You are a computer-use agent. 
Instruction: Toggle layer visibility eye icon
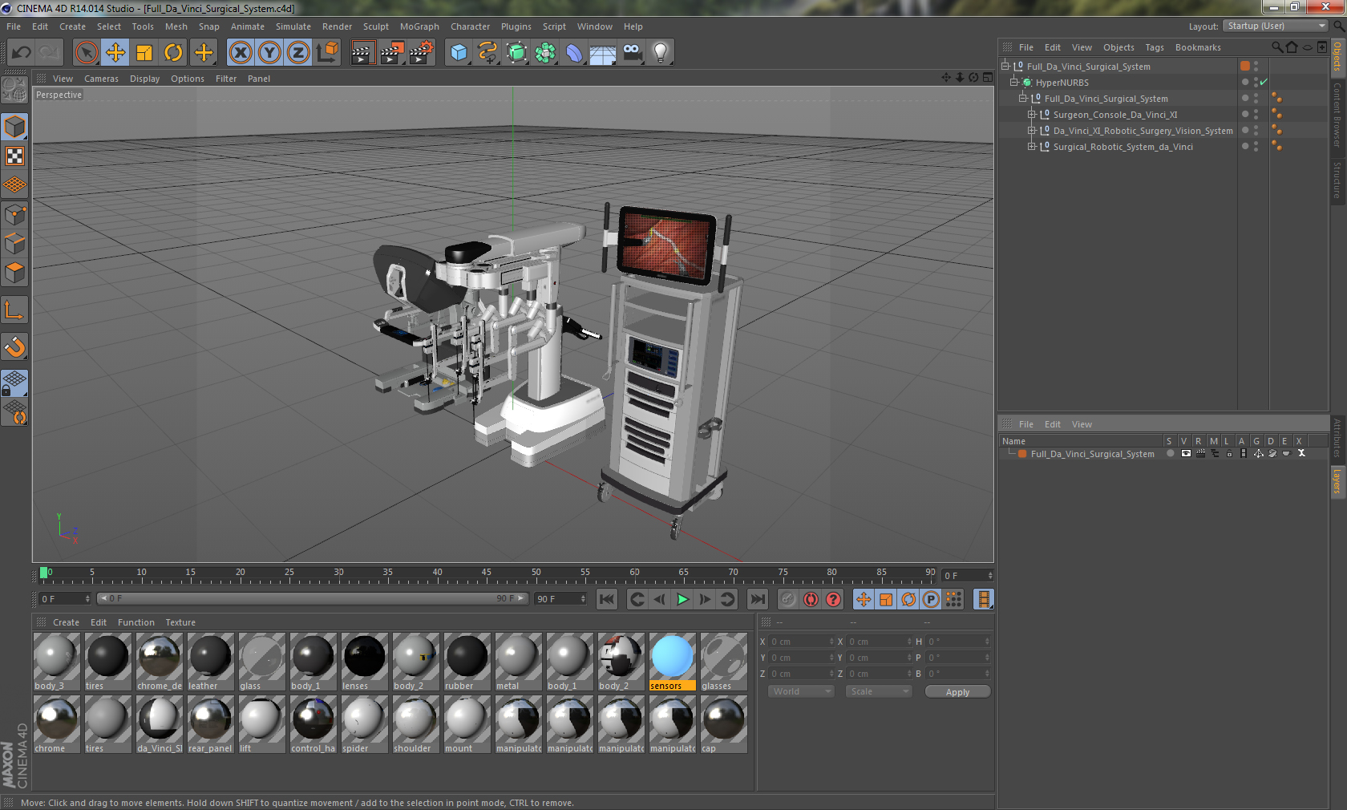tap(1186, 454)
